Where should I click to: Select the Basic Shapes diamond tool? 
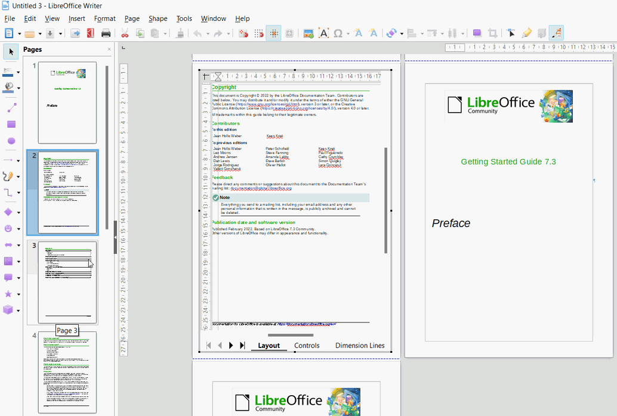coord(8,212)
